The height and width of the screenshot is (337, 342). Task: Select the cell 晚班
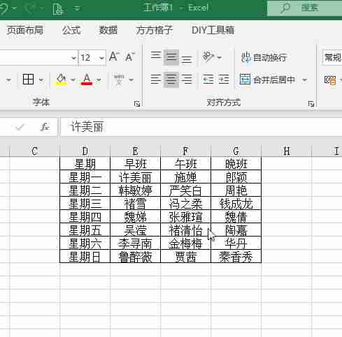(x=236, y=164)
